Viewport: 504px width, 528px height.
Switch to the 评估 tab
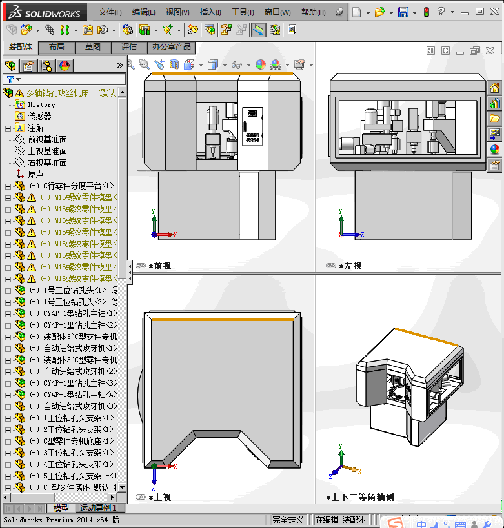[x=129, y=47]
